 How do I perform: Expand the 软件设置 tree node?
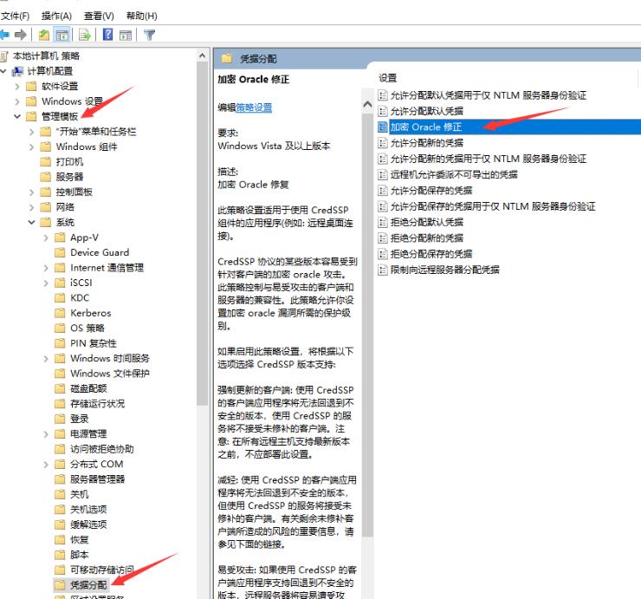pos(17,87)
